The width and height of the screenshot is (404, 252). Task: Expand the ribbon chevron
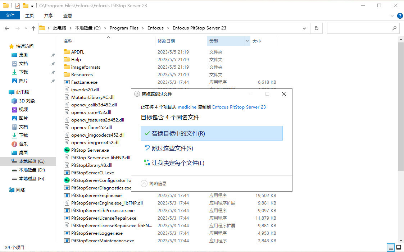coord(392,16)
